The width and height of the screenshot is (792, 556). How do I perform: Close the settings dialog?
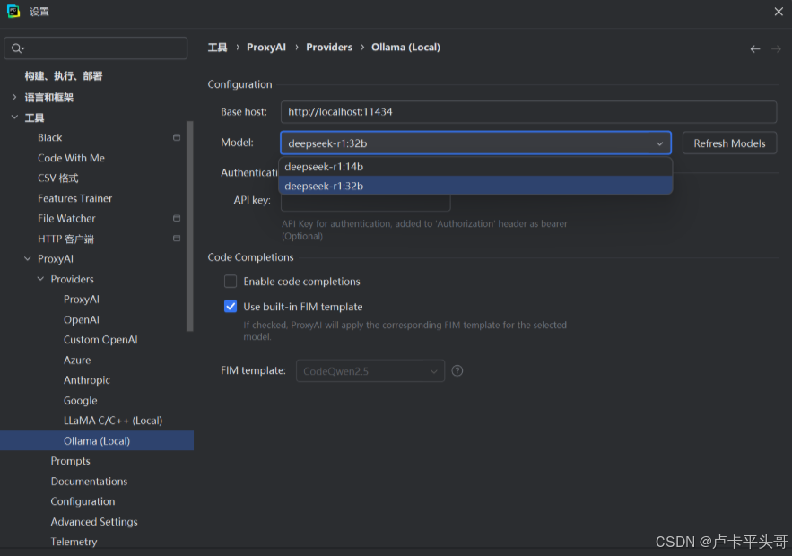tap(779, 11)
